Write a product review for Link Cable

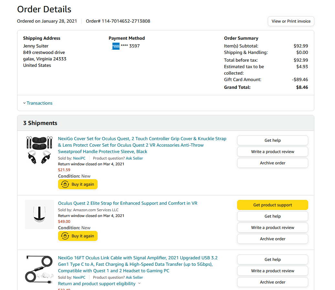272,271
